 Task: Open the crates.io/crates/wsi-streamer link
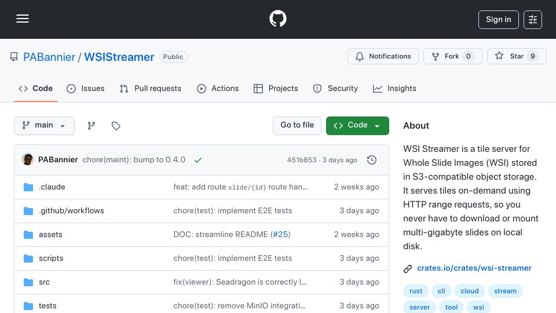[x=474, y=268]
